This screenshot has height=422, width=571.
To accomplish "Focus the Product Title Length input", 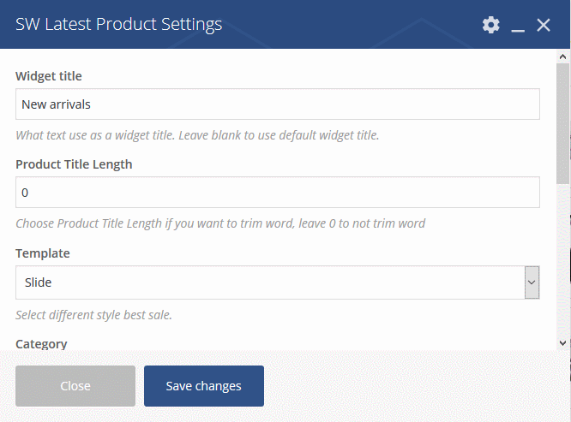I will (278, 193).
